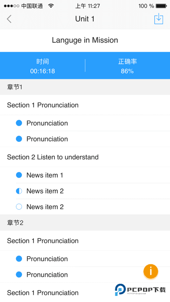
Task: Go back using the left chevron
Action: pyautogui.click(x=9, y=19)
